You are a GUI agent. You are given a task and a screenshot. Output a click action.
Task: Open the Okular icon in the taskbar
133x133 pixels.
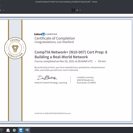(21, 130)
